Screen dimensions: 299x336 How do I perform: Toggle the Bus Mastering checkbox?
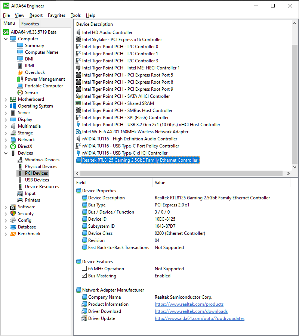[84, 276]
